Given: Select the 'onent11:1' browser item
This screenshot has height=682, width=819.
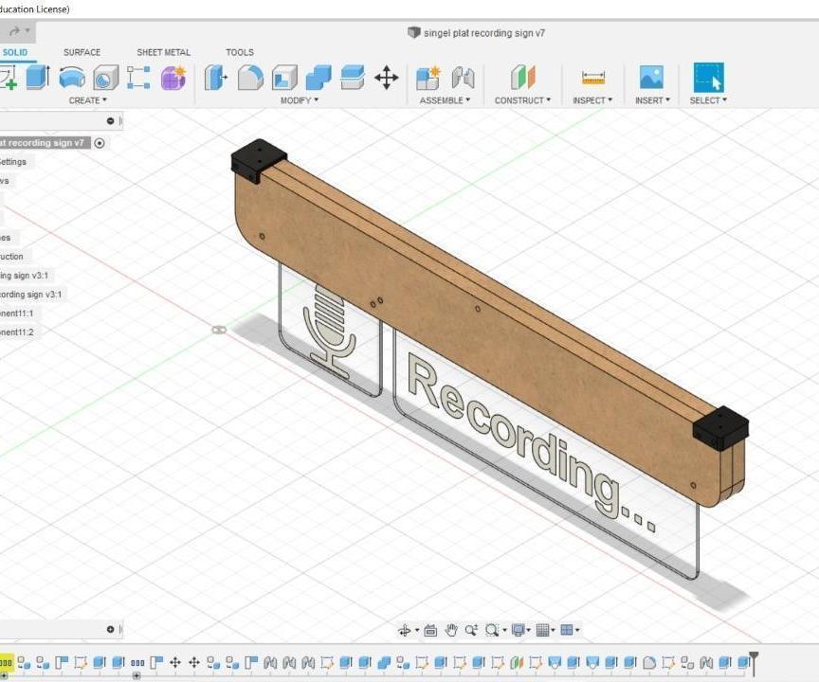Looking at the screenshot, I should tap(17, 314).
